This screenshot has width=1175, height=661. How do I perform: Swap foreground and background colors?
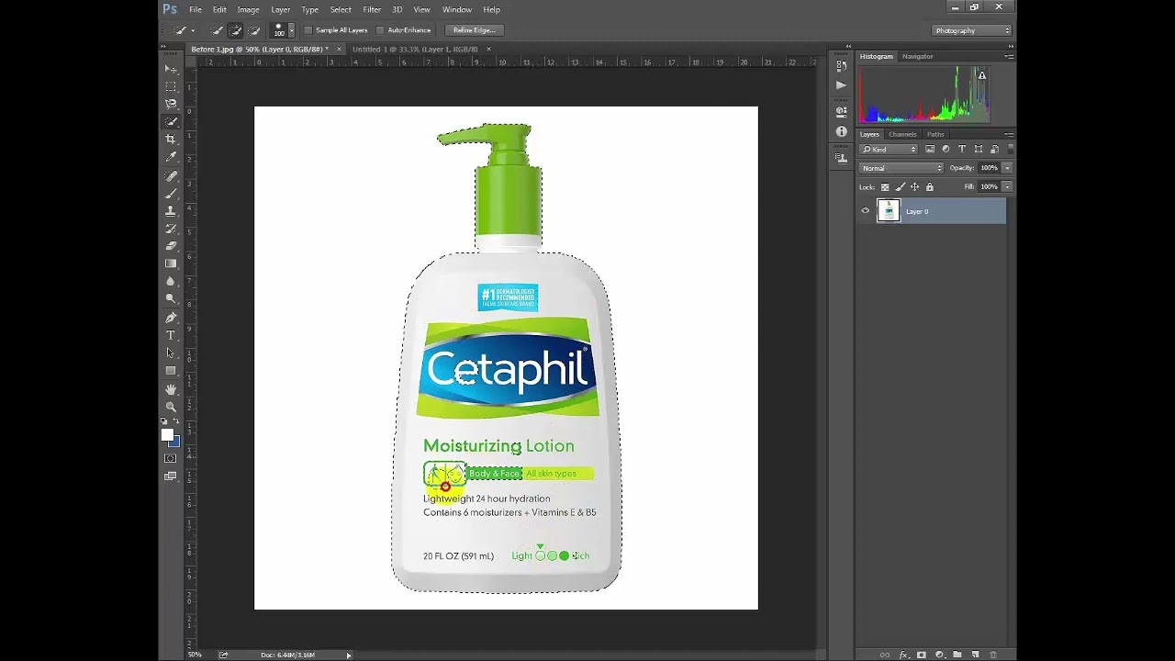pyautogui.click(x=177, y=421)
